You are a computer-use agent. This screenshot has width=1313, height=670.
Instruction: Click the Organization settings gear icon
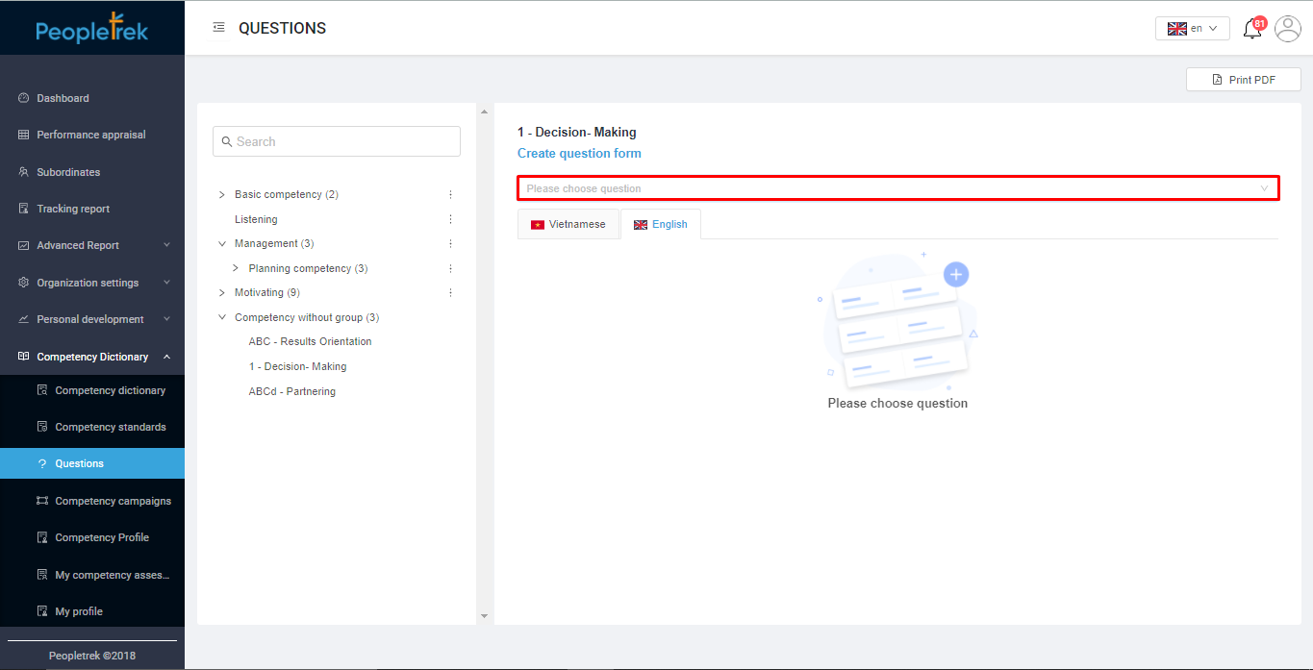[24, 283]
